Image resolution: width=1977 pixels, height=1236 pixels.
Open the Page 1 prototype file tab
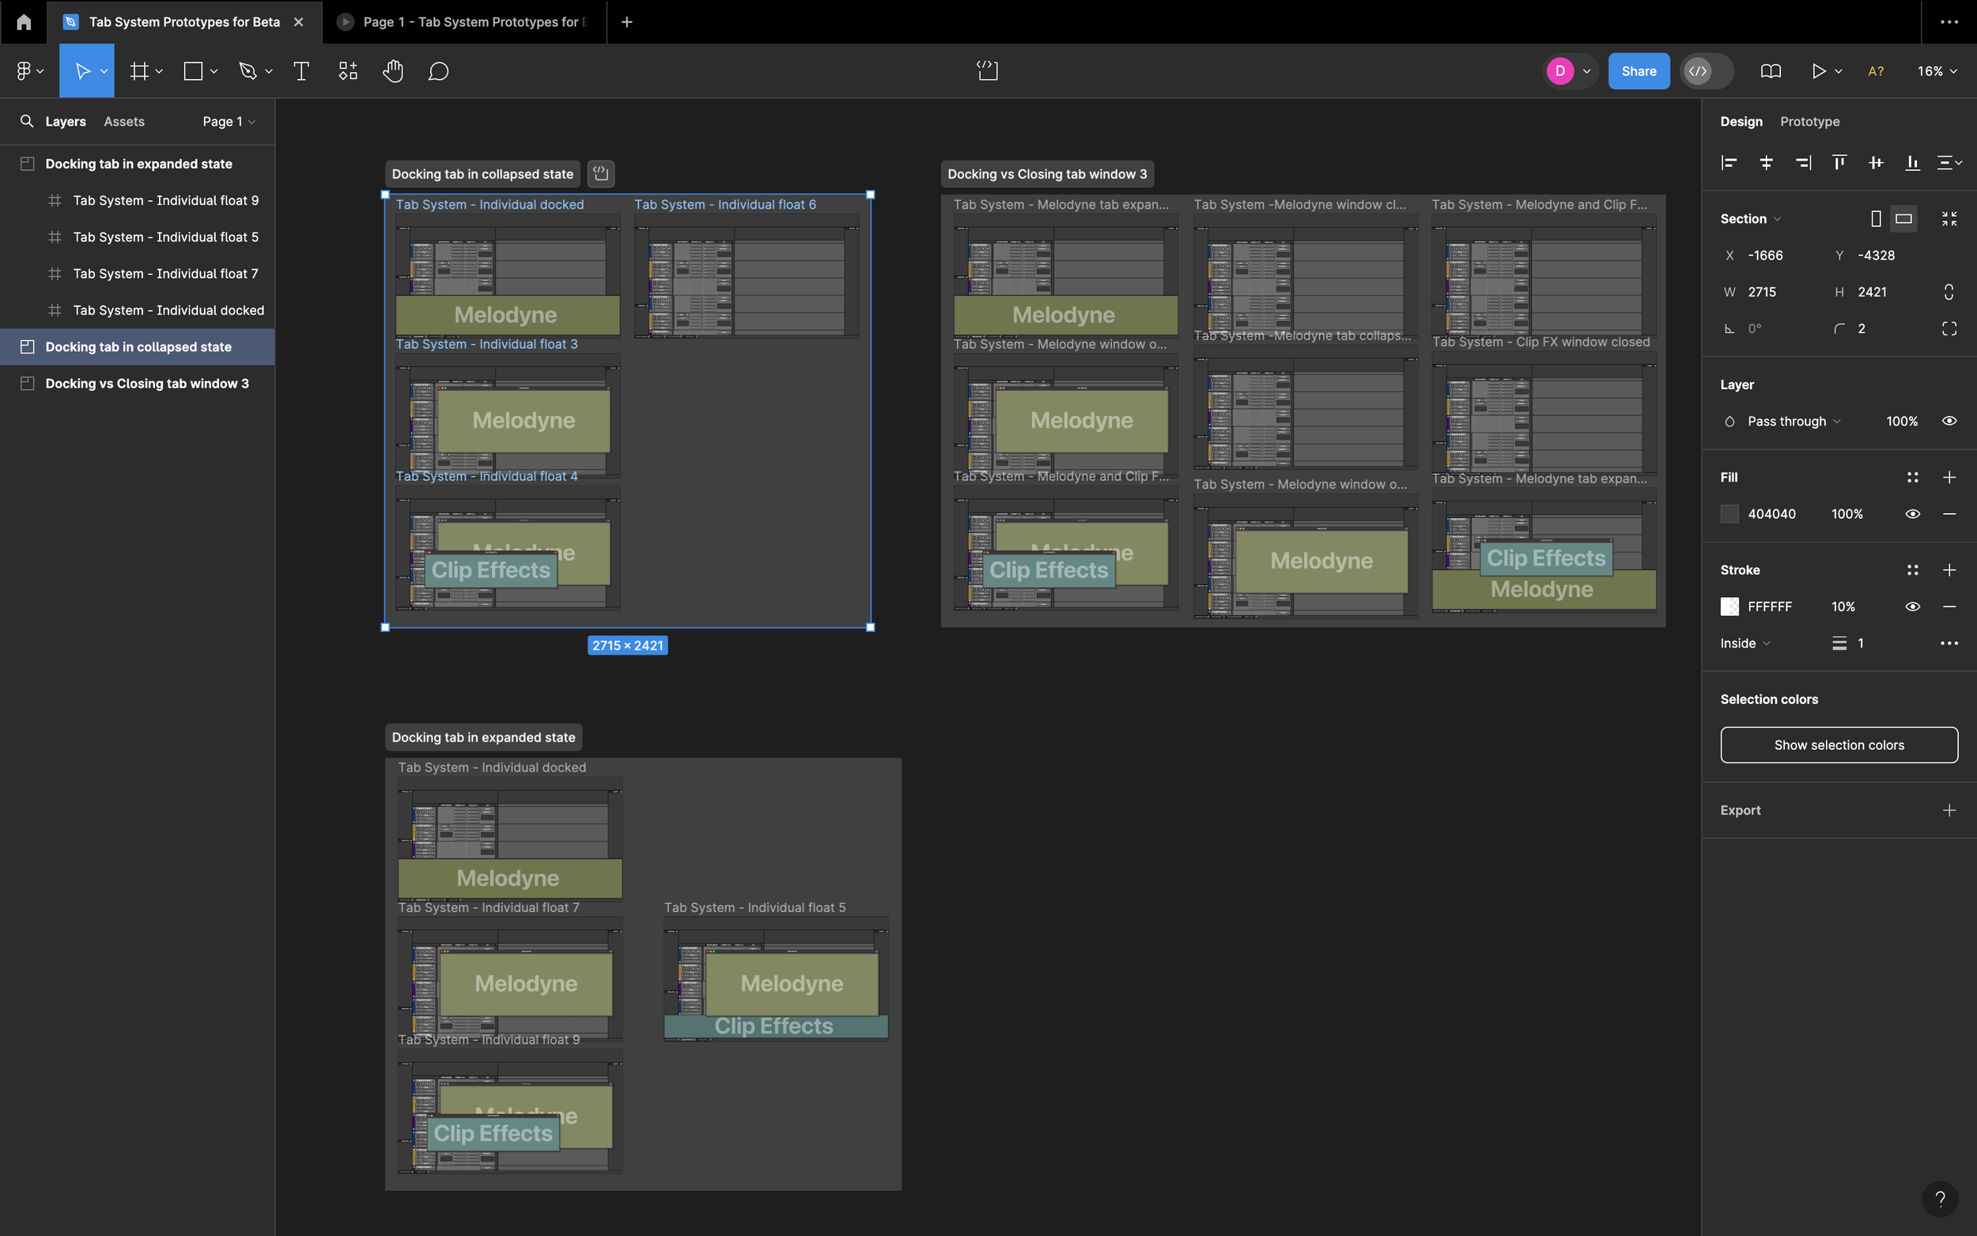[464, 22]
